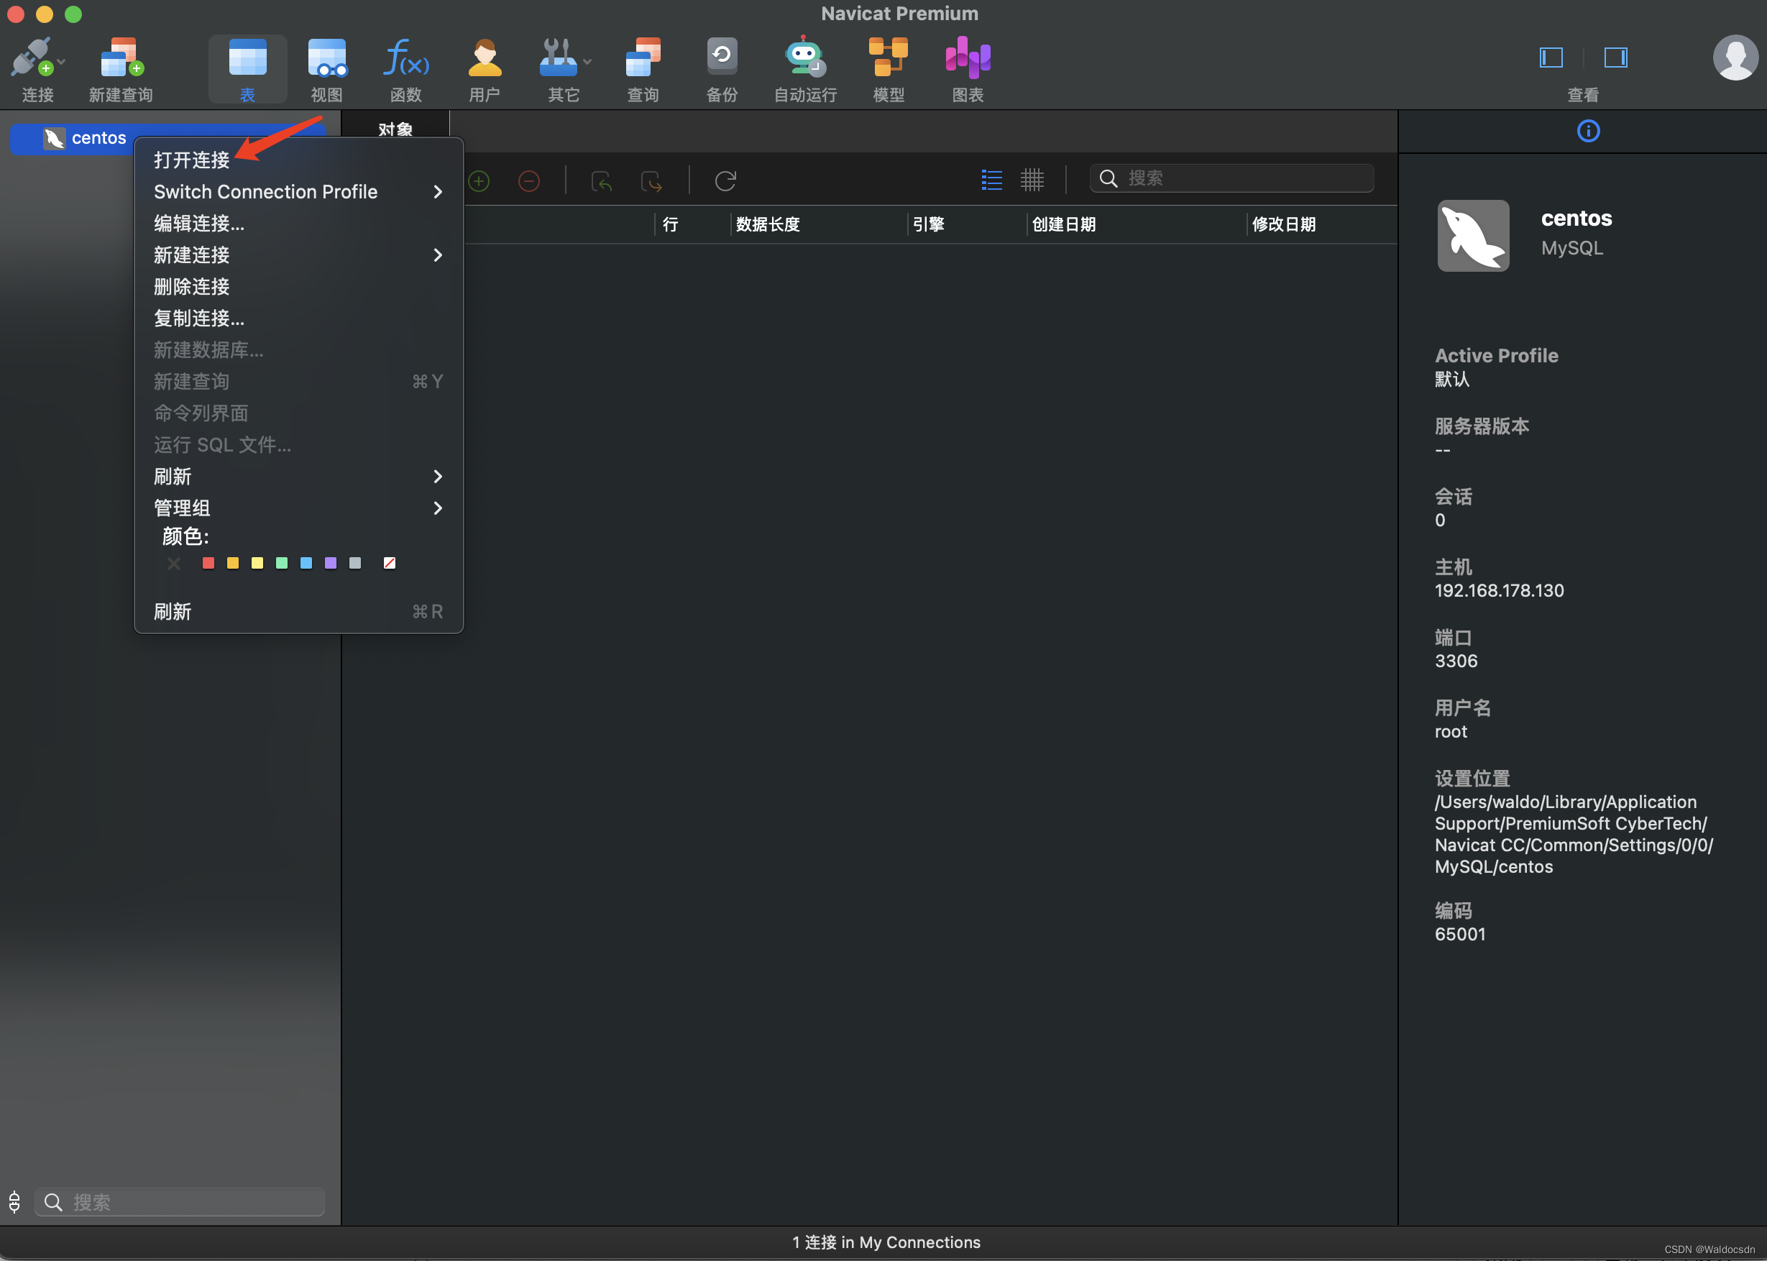
Task: Click the sidebar connection search field
Action: [x=180, y=1202]
